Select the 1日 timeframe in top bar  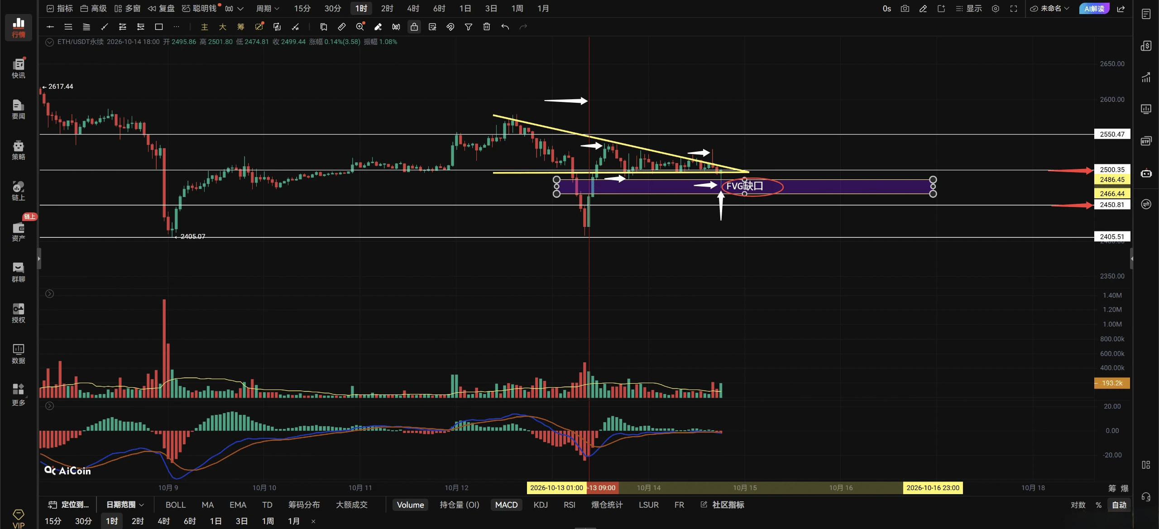465,9
